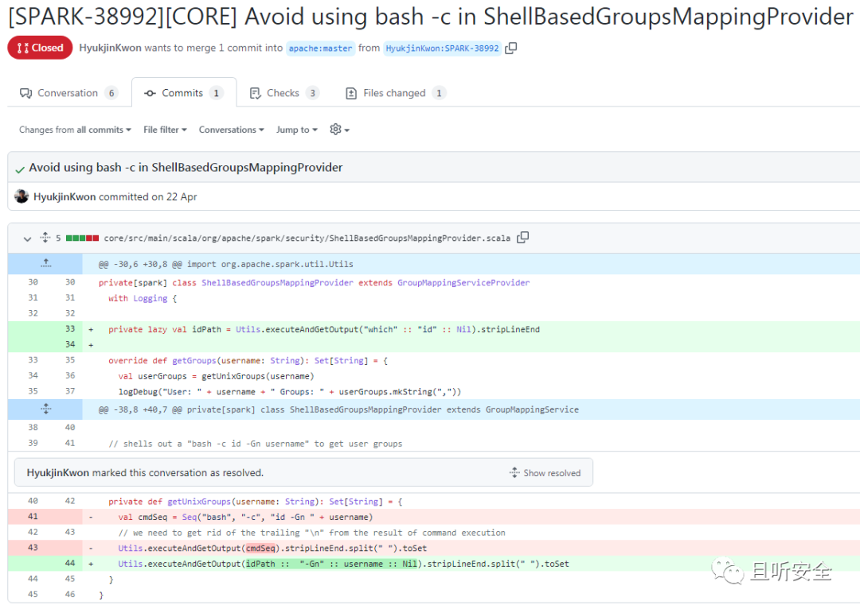
Task: Click the '22 Apr' commit date
Action: pos(182,196)
